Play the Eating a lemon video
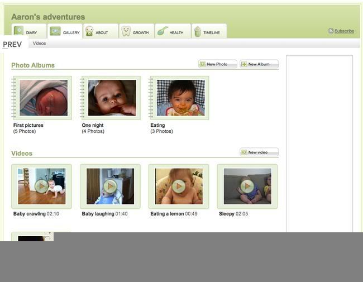Viewport: 363px width, 282px height. [x=179, y=187]
